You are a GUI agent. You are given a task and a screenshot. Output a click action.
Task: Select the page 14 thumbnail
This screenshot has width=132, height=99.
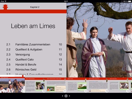pyautogui.click(x=119, y=85)
